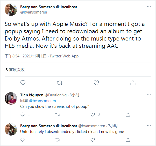
Task: Click Tien Nguyen's profile avatar
Action: click(x=11, y=99)
